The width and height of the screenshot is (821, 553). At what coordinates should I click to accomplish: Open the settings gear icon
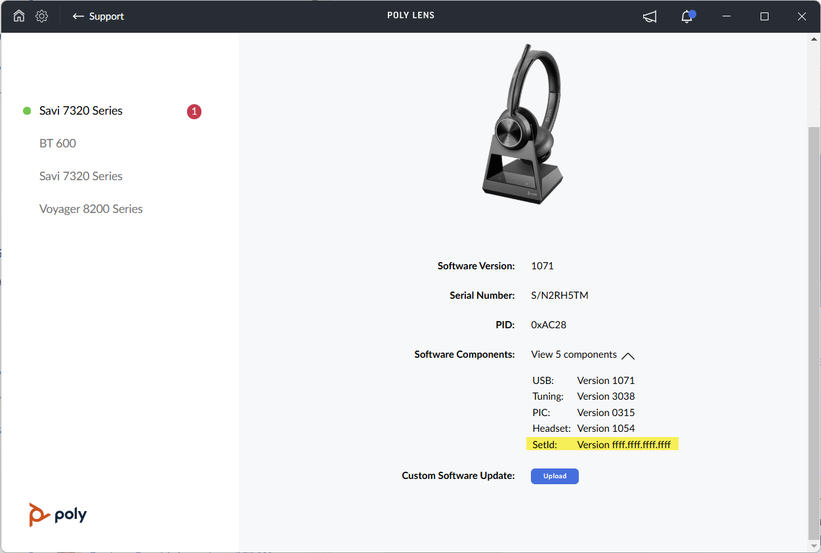click(41, 16)
